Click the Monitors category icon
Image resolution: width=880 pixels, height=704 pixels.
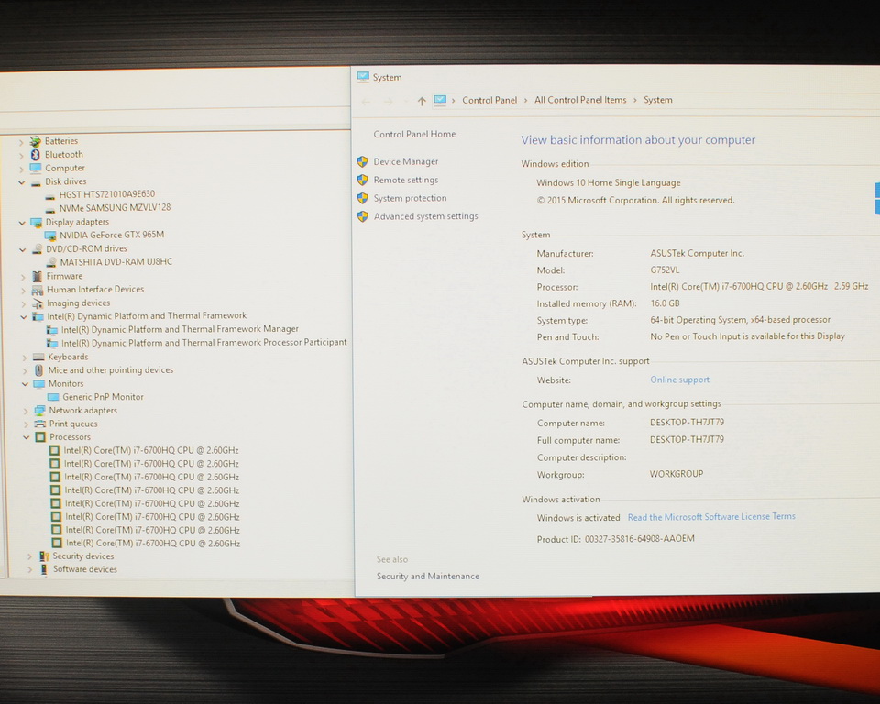coord(39,384)
